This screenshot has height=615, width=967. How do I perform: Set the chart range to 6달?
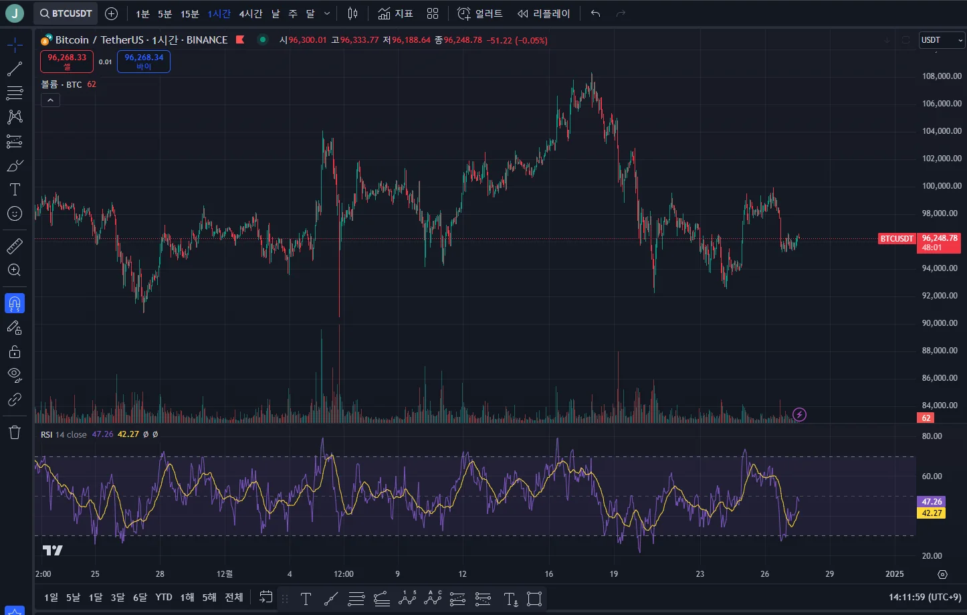(x=140, y=598)
